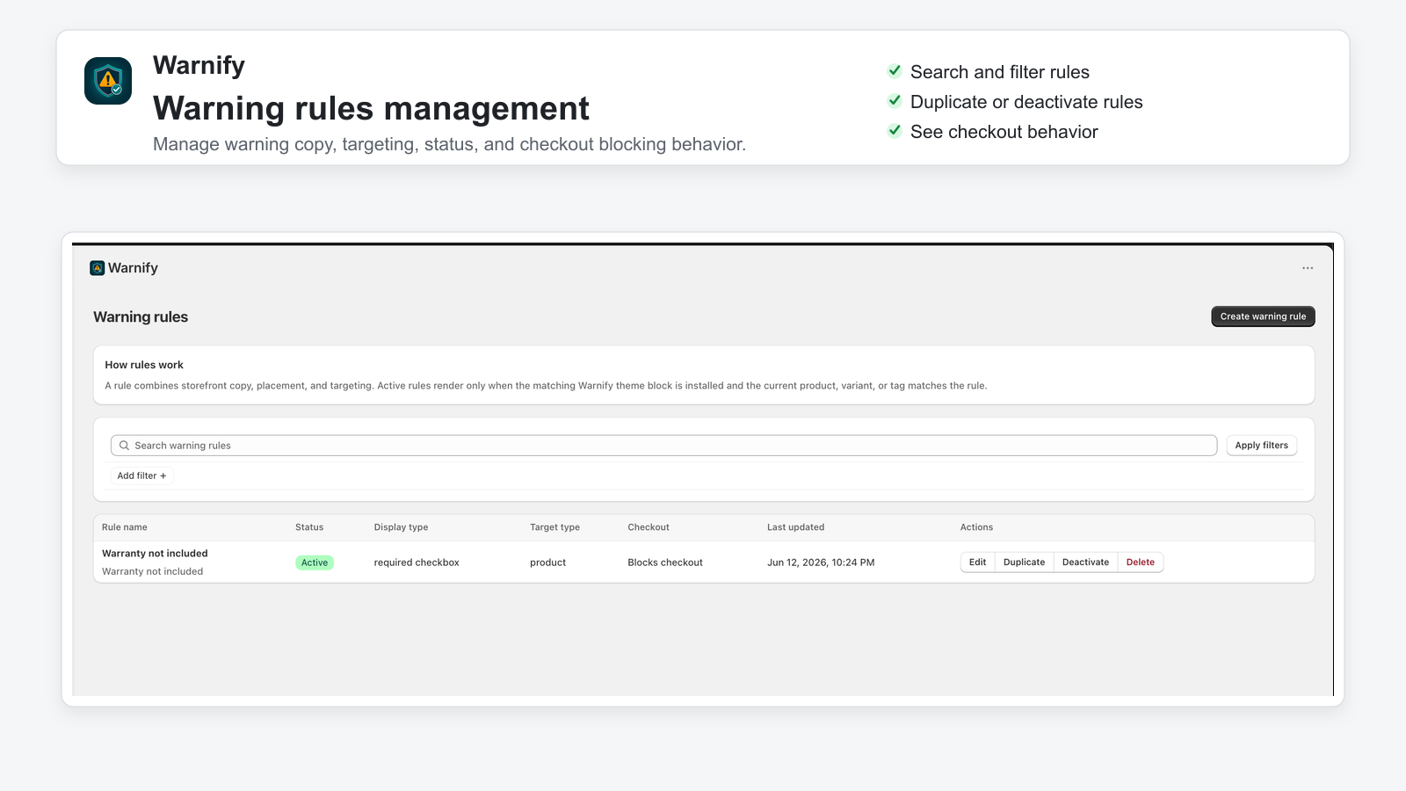1406x791 pixels.
Task: Click the product target type cell
Action: [x=547, y=562]
